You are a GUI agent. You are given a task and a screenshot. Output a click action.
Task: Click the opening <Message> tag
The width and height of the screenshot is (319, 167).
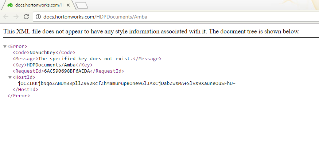pos(26,59)
